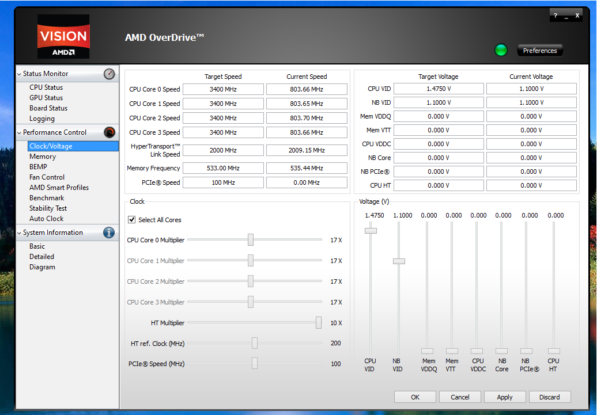Screen dimensions: 597x415
Task: Click the System Information blue info icon
Action: point(109,233)
